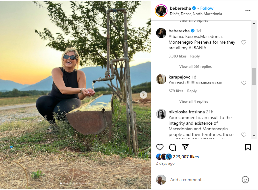This screenshot has height=190, width=258.
Task: Open the three-dot more options menu
Action: pos(248,11)
